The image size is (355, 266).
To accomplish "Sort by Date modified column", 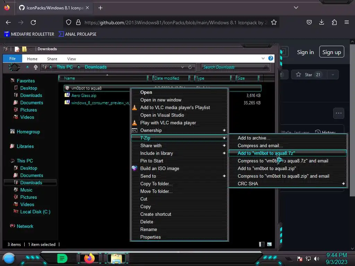I will click(171, 78).
